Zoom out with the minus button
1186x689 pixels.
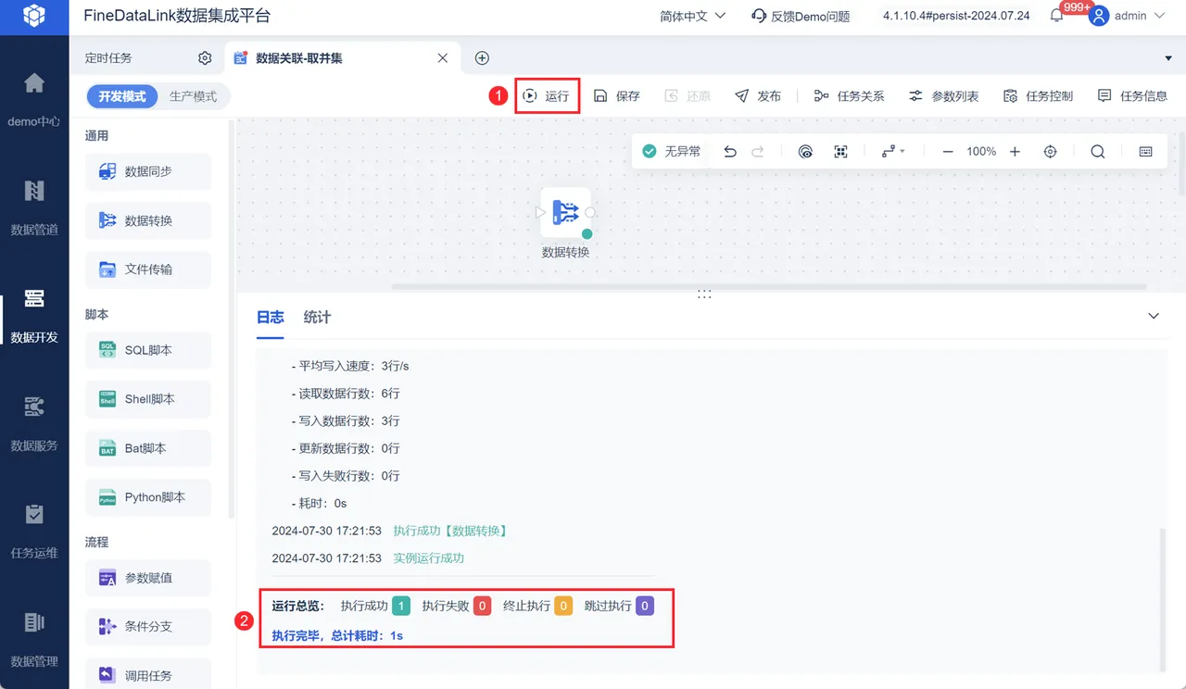tap(948, 151)
